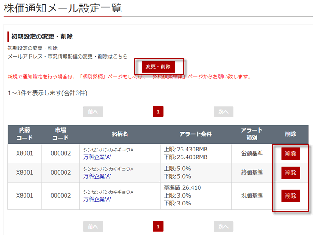Open 万科企業'A' link in 金額基準 row
The image size is (314, 235).
point(97,157)
